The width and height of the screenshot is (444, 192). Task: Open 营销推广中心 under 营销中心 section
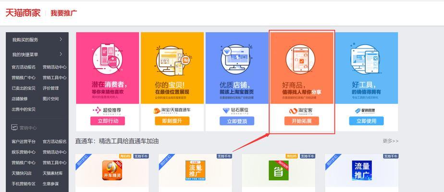pyautogui.click(x=24, y=163)
